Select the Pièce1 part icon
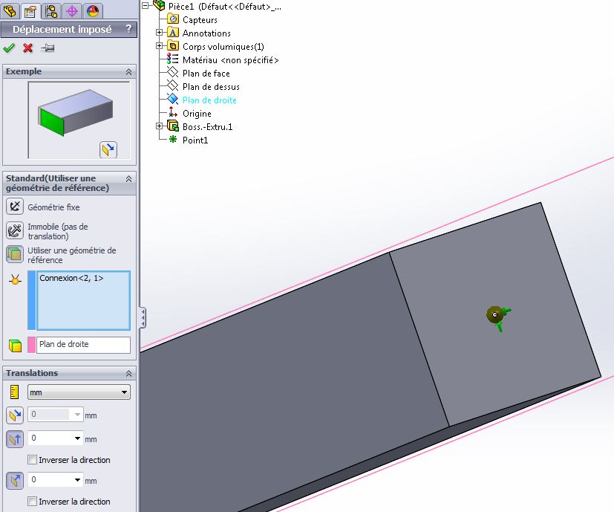614x512 pixels. (159, 5)
